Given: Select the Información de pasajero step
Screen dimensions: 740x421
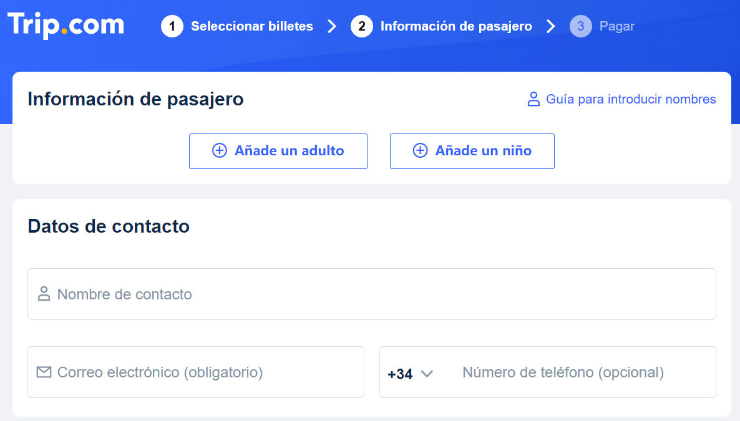Looking at the screenshot, I should click(456, 26).
